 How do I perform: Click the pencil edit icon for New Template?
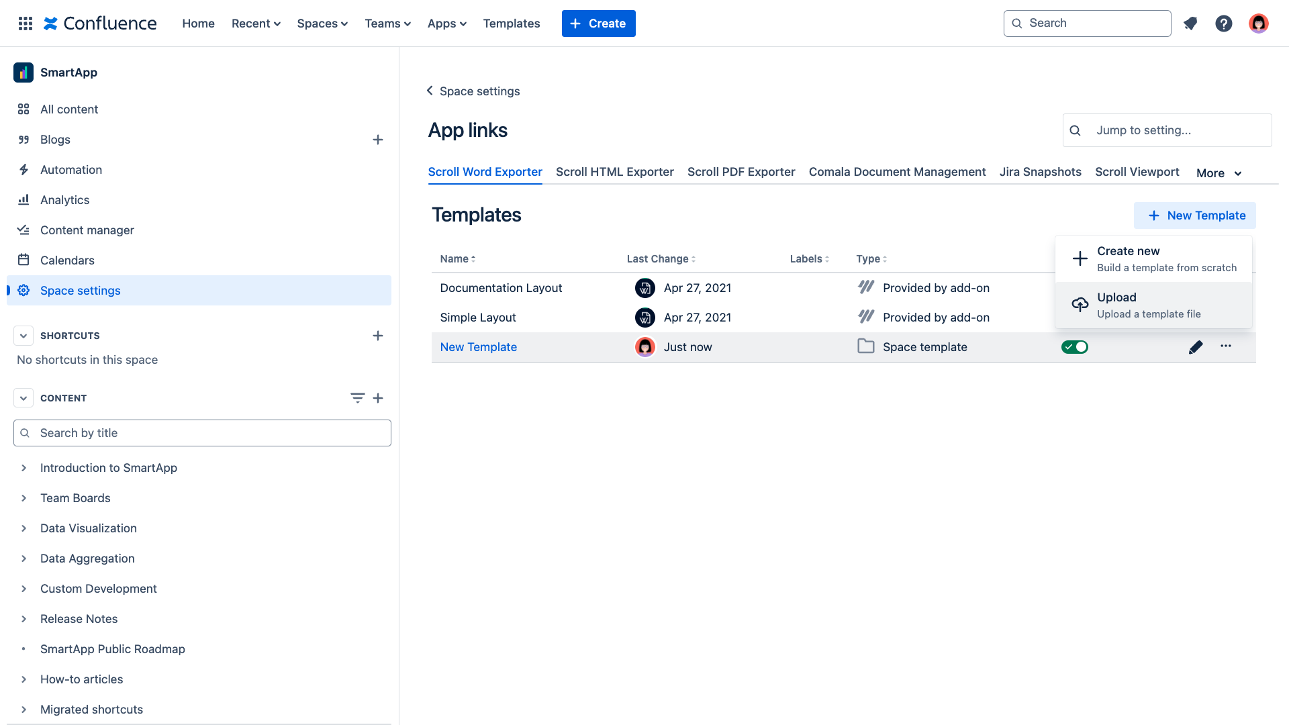click(1195, 347)
